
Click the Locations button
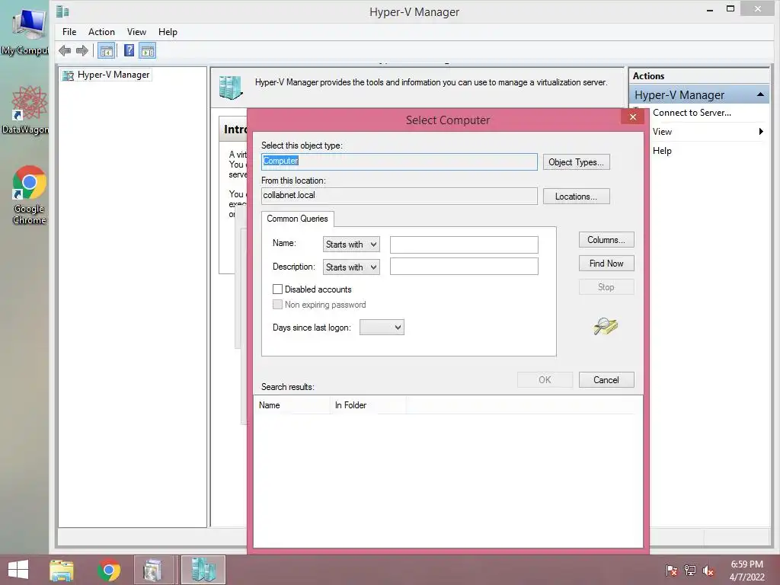(x=576, y=197)
